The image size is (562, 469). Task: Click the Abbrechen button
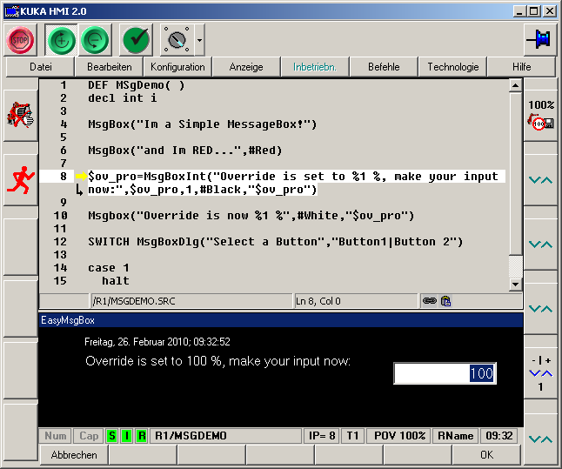tap(74, 454)
